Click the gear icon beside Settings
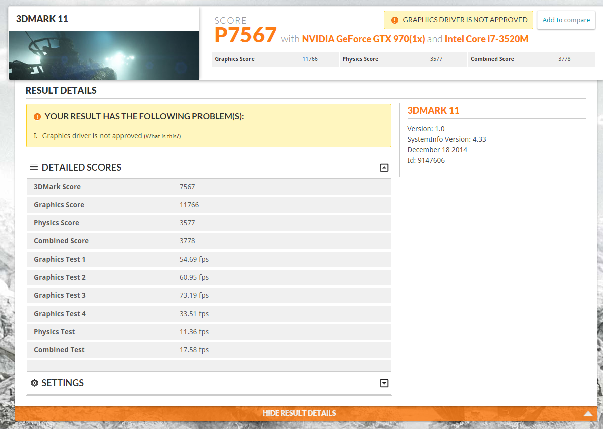The width and height of the screenshot is (603, 429). pos(35,383)
